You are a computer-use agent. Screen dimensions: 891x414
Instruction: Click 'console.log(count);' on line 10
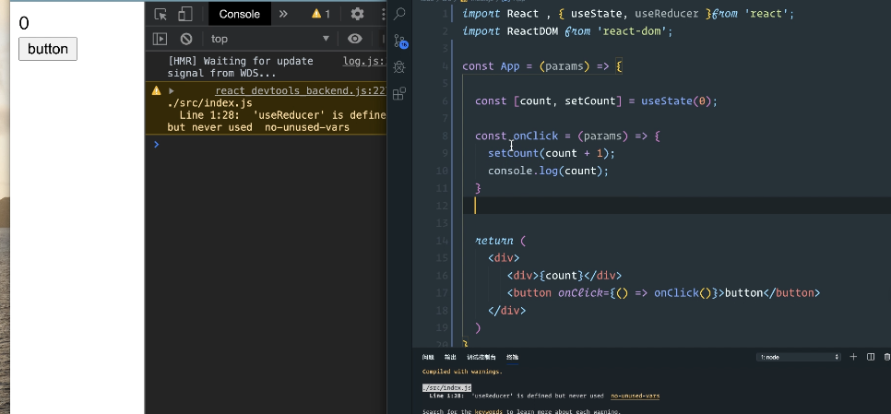click(549, 171)
